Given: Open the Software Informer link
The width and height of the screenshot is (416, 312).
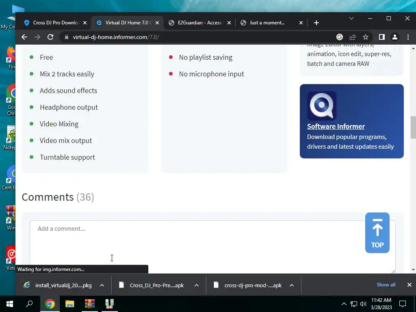Looking at the screenshot, I should pyautogui.click(x=336, y=126).
